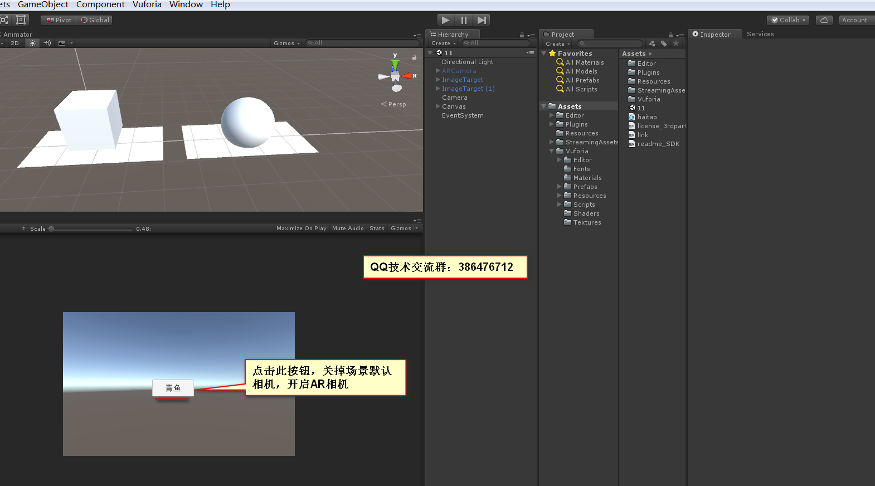Collapse the scene 11 in the Hierarchy
The width and height of the screenshot is (875, 486).
[430, 53]
